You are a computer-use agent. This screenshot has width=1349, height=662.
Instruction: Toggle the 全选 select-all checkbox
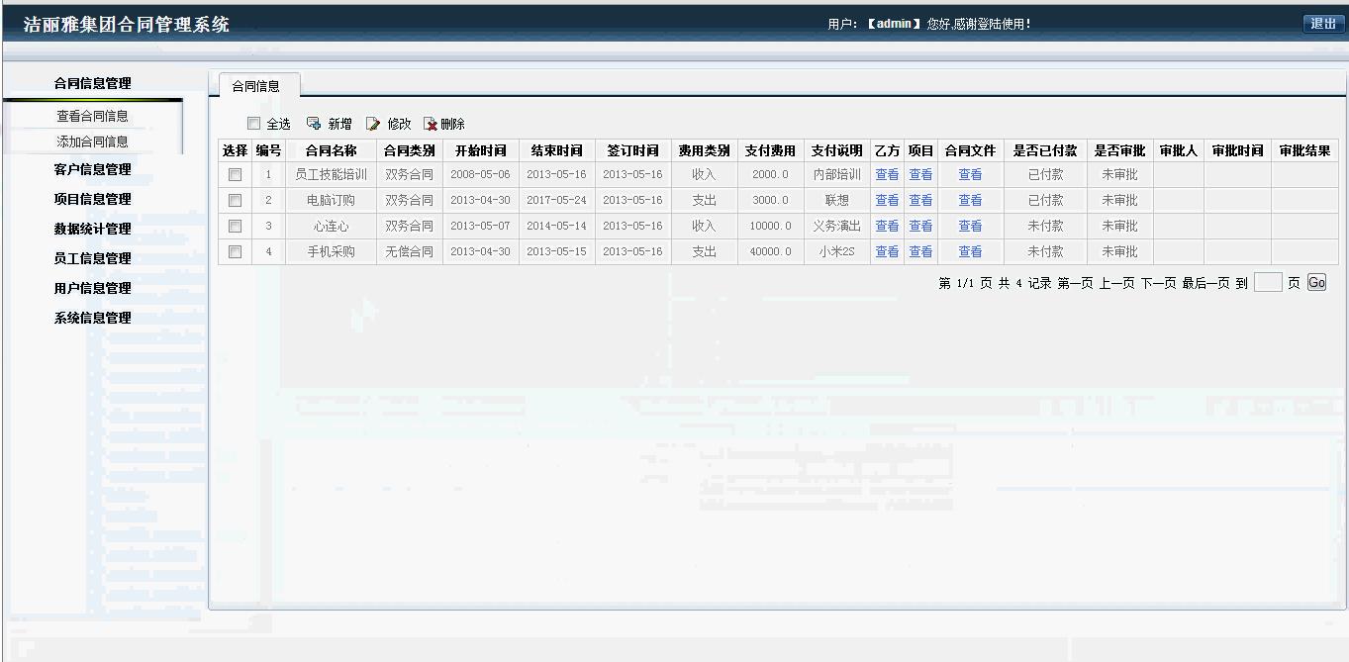pos(253,124)
